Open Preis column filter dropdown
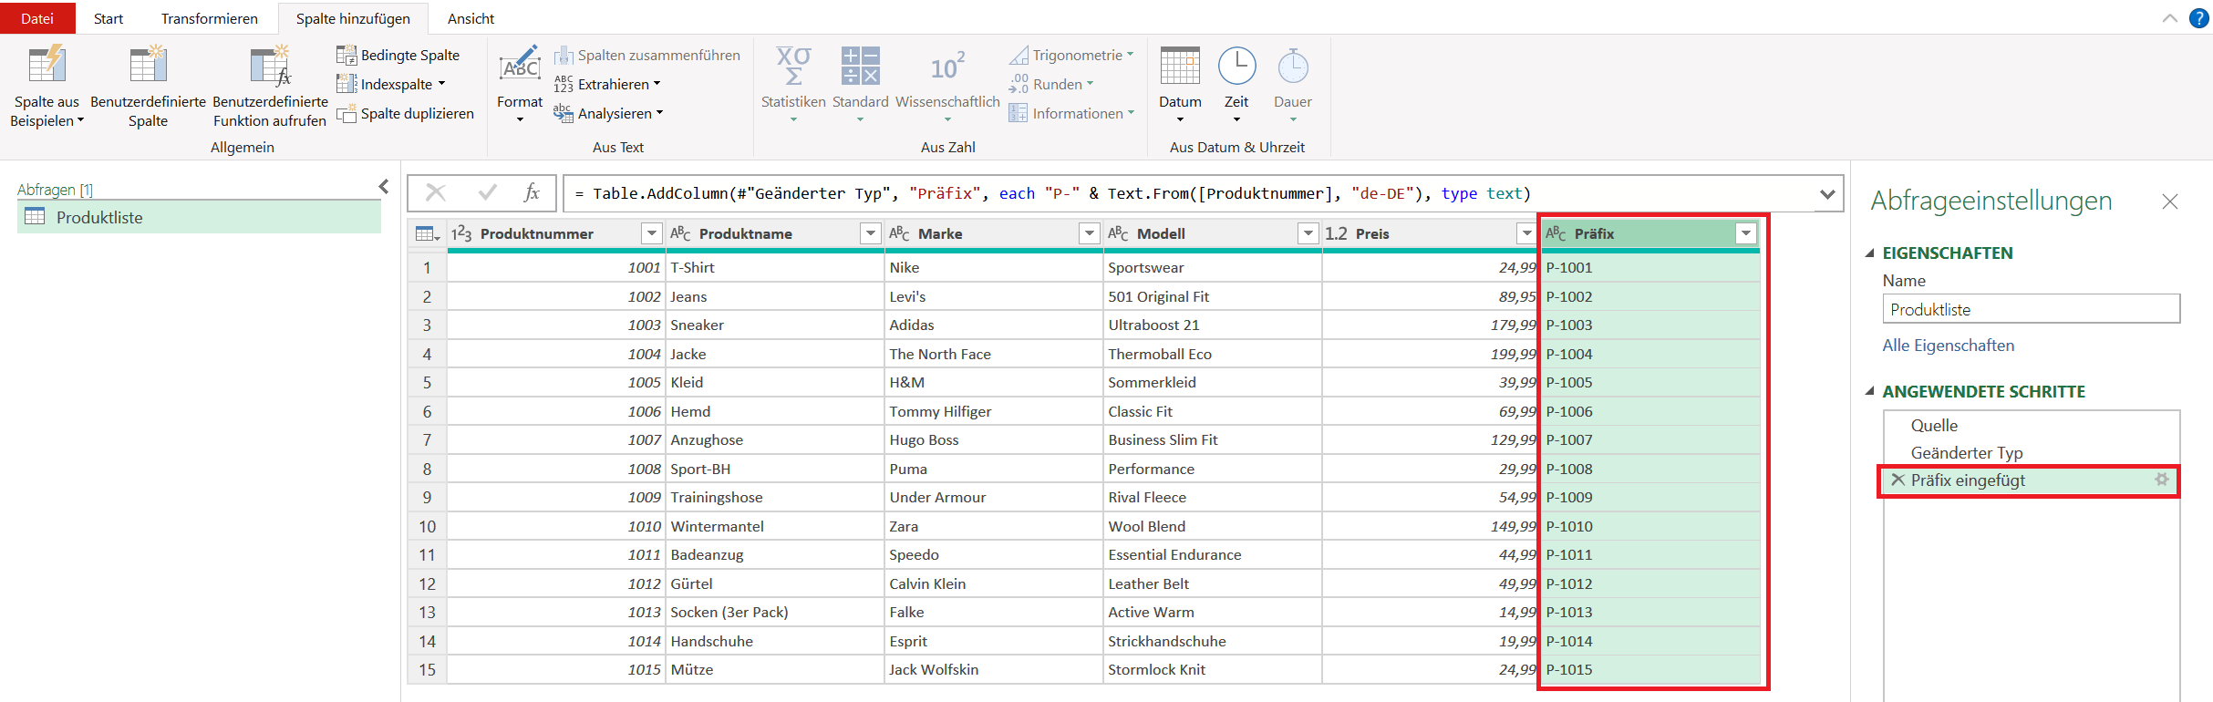Viewport: 2213px width, 702px height. (1527, 233)
